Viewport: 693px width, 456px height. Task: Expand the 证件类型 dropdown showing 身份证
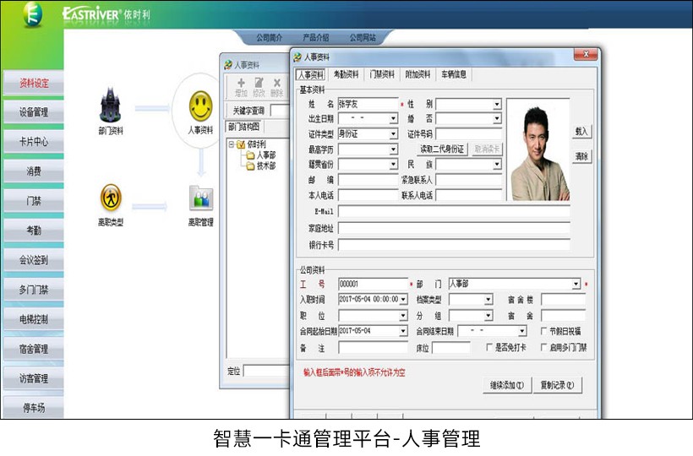click(x=393, y=133)
